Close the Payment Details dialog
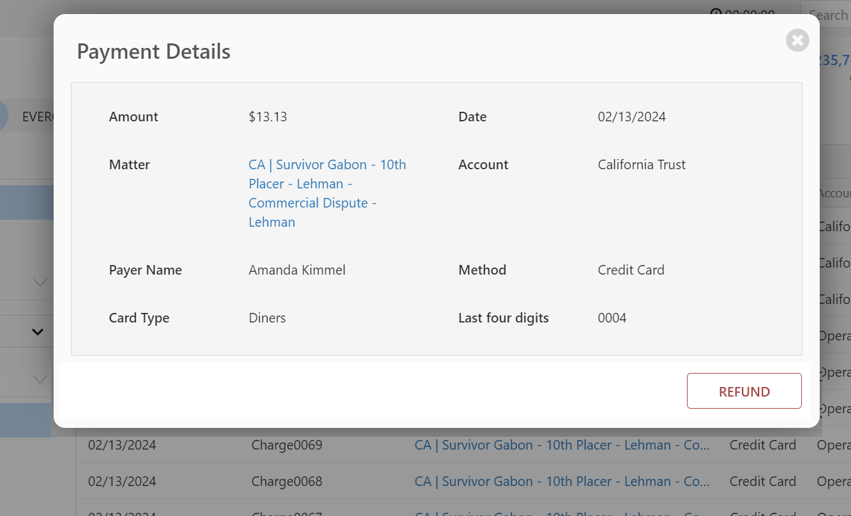Screen dimensions: 851x516 797,40
